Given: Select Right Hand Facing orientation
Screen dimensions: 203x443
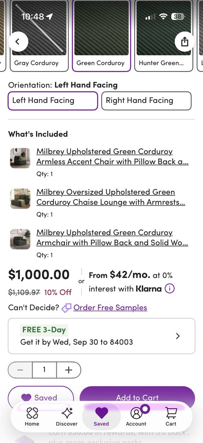Looking at the screenshot, I should (x=146, y=101).
